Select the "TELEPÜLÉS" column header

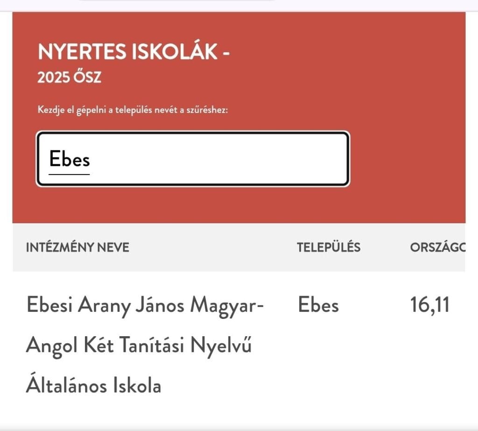(x=329, y=247)
